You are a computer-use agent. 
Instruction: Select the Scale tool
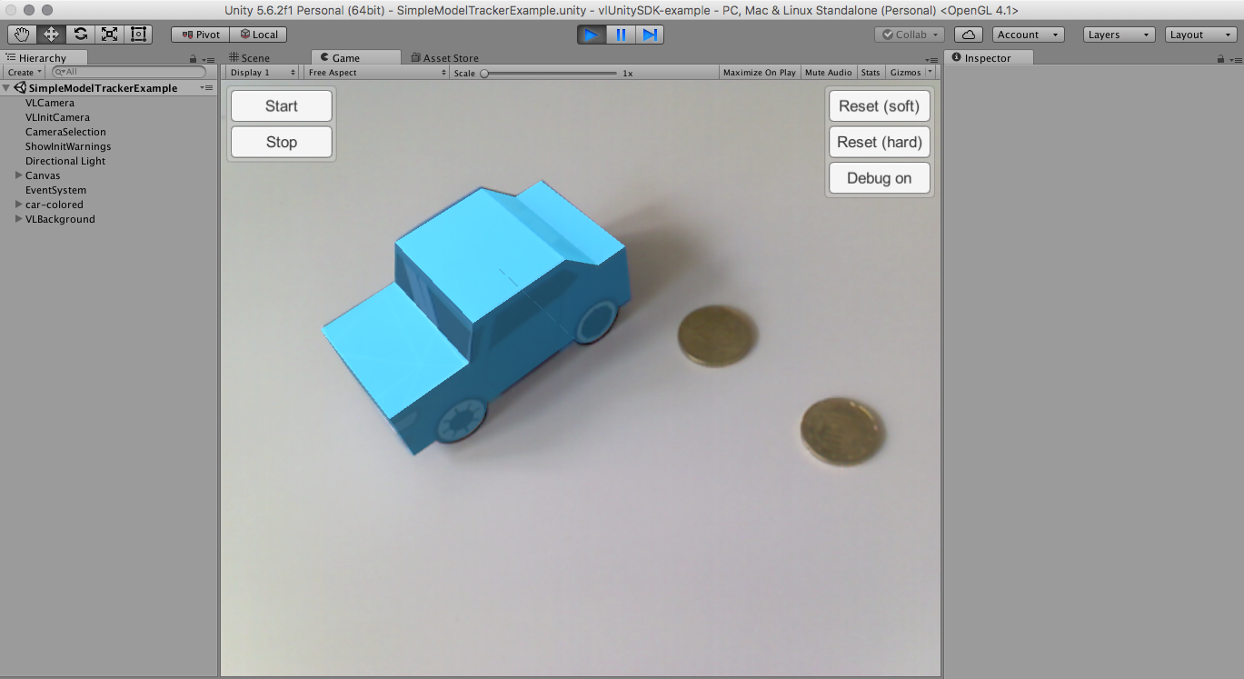coord(109,35)
